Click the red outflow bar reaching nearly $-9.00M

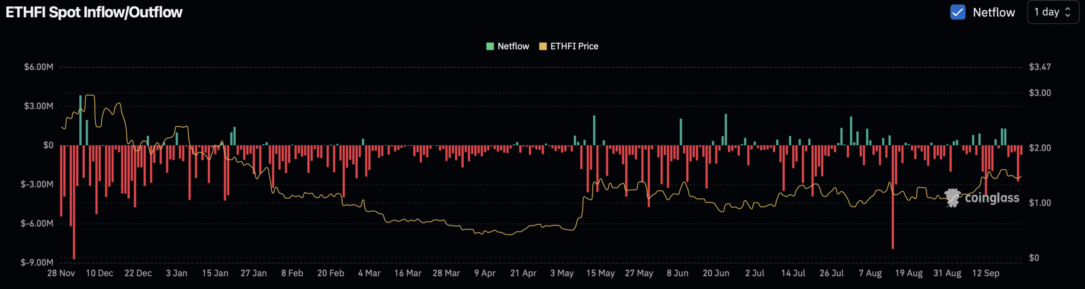click(x=74, y=203)
